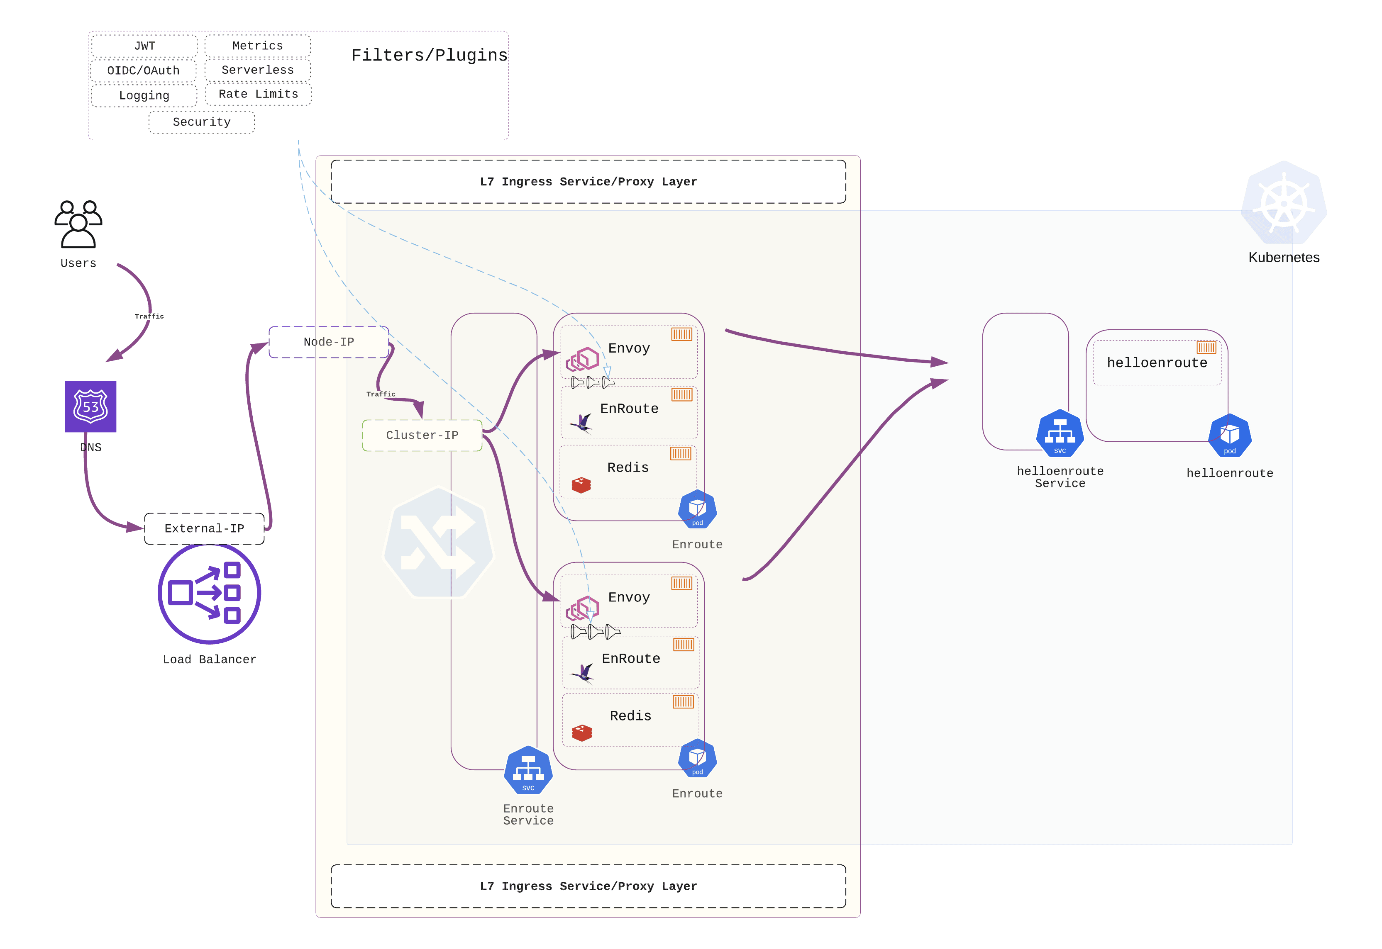Click the lower Enroute pod caption
The height and width of the screenshot is (949, 1382).
click(697, 794)
